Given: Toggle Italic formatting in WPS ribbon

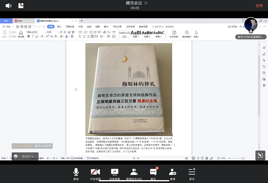Looking at the screenshot, I should [33, 36].
